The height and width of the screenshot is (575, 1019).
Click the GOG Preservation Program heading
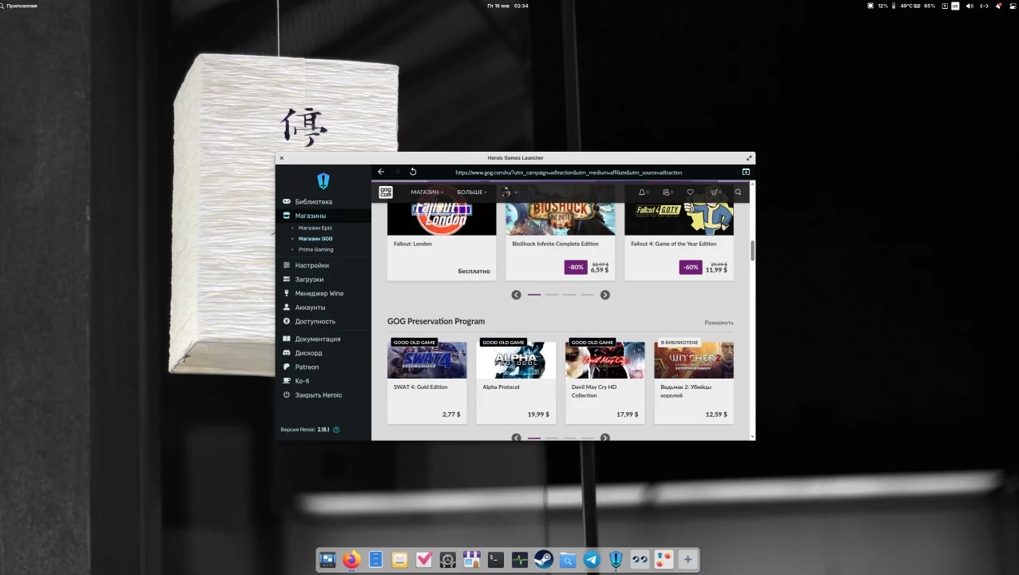[436, 321]
